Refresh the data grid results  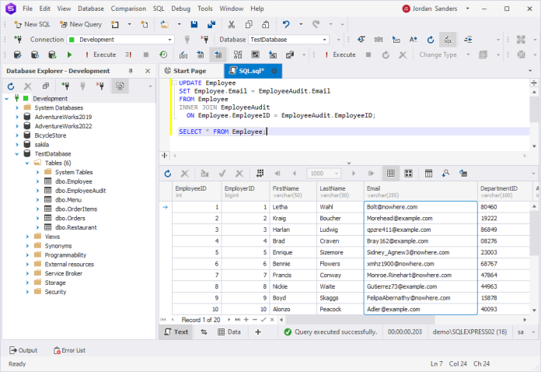pyautogui.click(x=168, y=174)
